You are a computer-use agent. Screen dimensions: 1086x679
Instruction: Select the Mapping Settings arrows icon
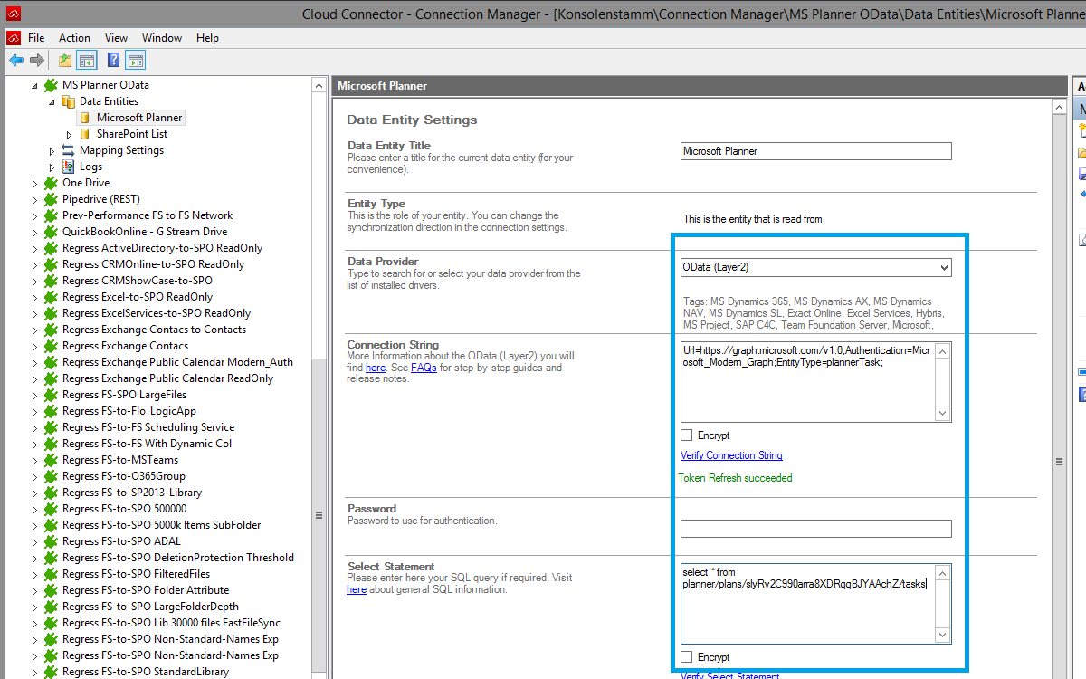tap(68, 150)
